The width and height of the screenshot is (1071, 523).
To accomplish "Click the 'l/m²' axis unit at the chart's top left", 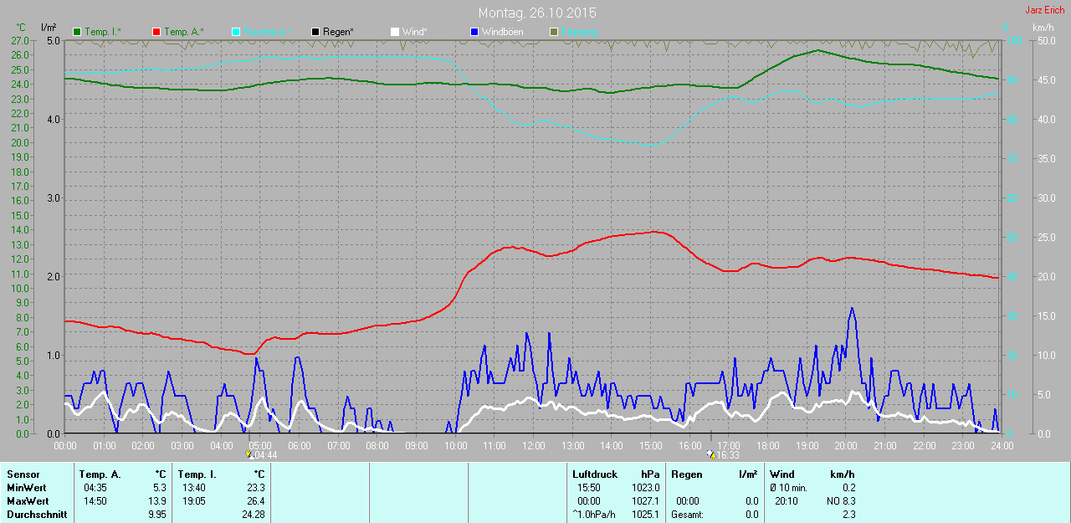I will coord(47,28).
